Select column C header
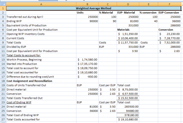This screenshot has height=123, width=183. click(x=108, y=4)
